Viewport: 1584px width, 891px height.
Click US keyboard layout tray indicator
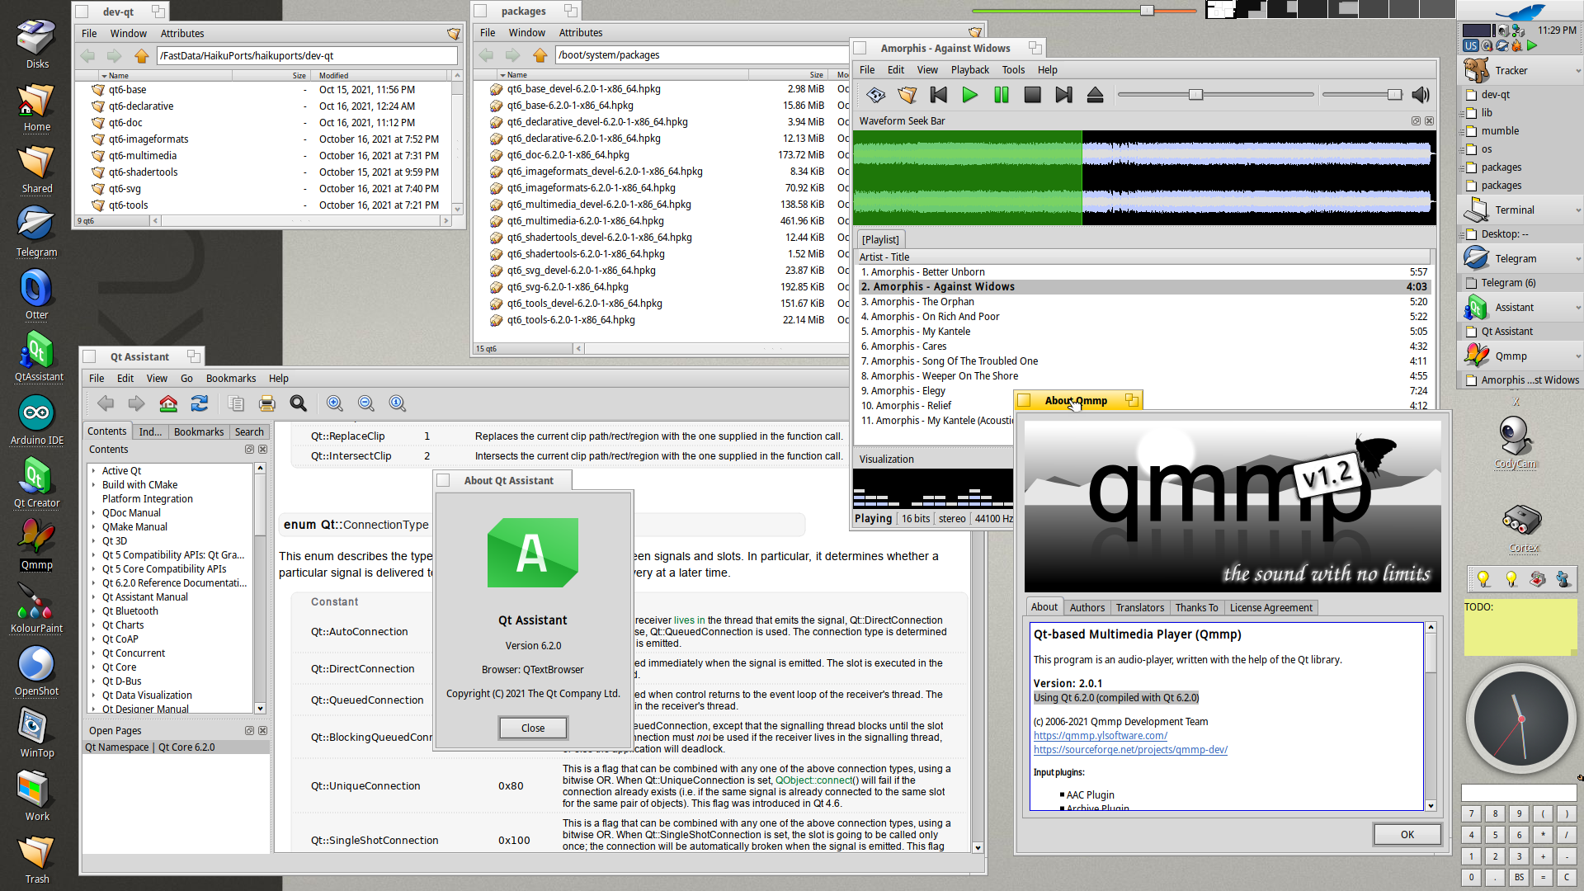(x=1471, y=46)
